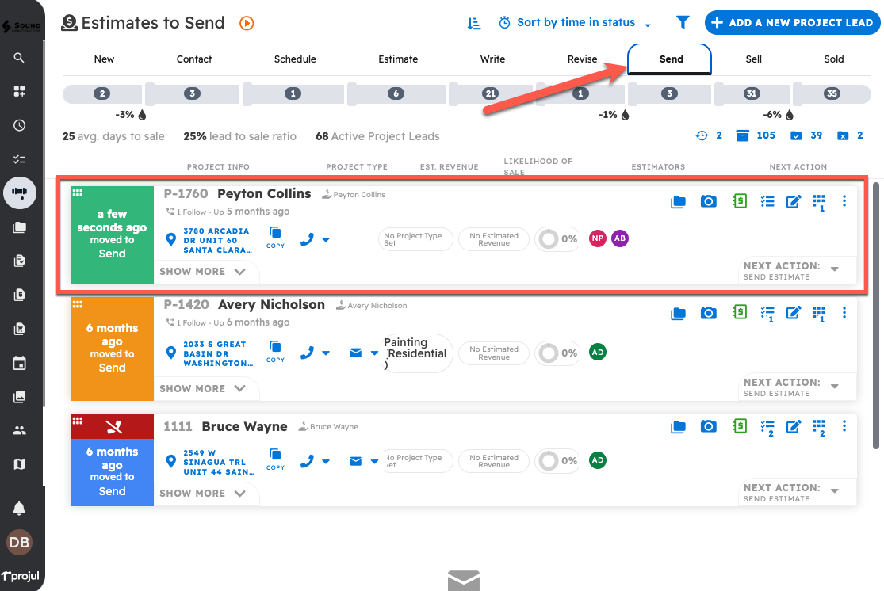The width and height of the screenshot is (884, 591).
Task: Click the orange play button beside the title
Action: point(247,23)
